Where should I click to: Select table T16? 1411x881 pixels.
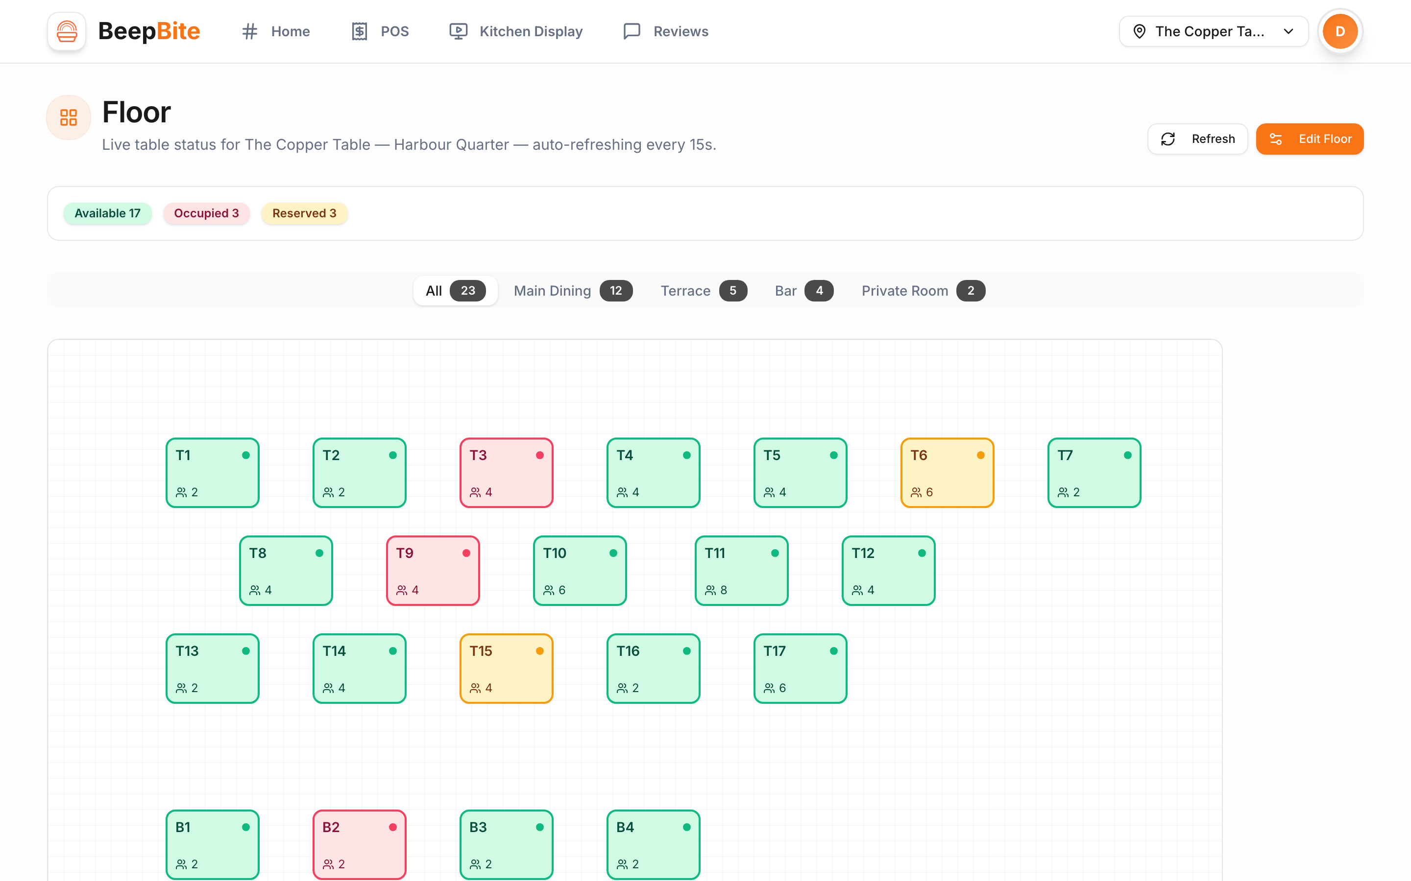tap(653, 668)
